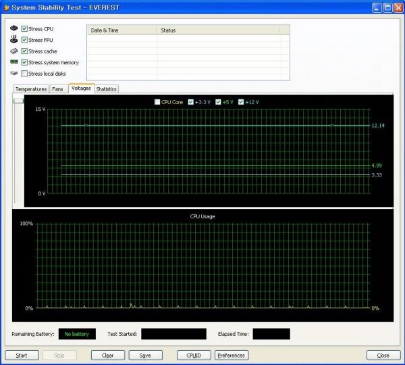Disable the Stress CPU checkbox
This screenshot has height=365, width=405.
[24, 28]
